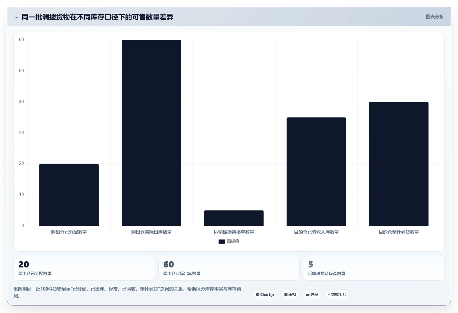
Task: Click the dark legend swatch for 指标值
Action: pos(222,242)
